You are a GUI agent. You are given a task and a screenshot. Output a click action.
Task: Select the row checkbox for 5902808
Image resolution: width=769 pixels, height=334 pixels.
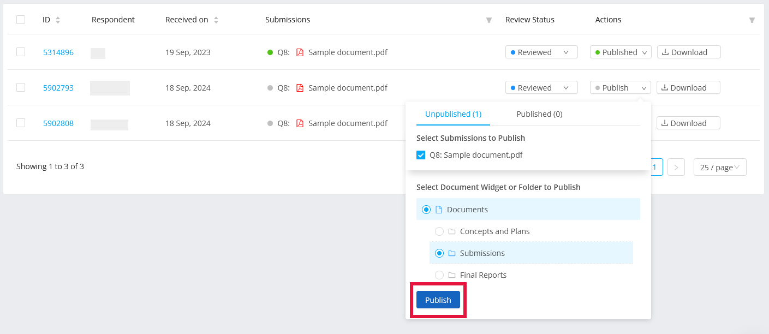(21, 123)
